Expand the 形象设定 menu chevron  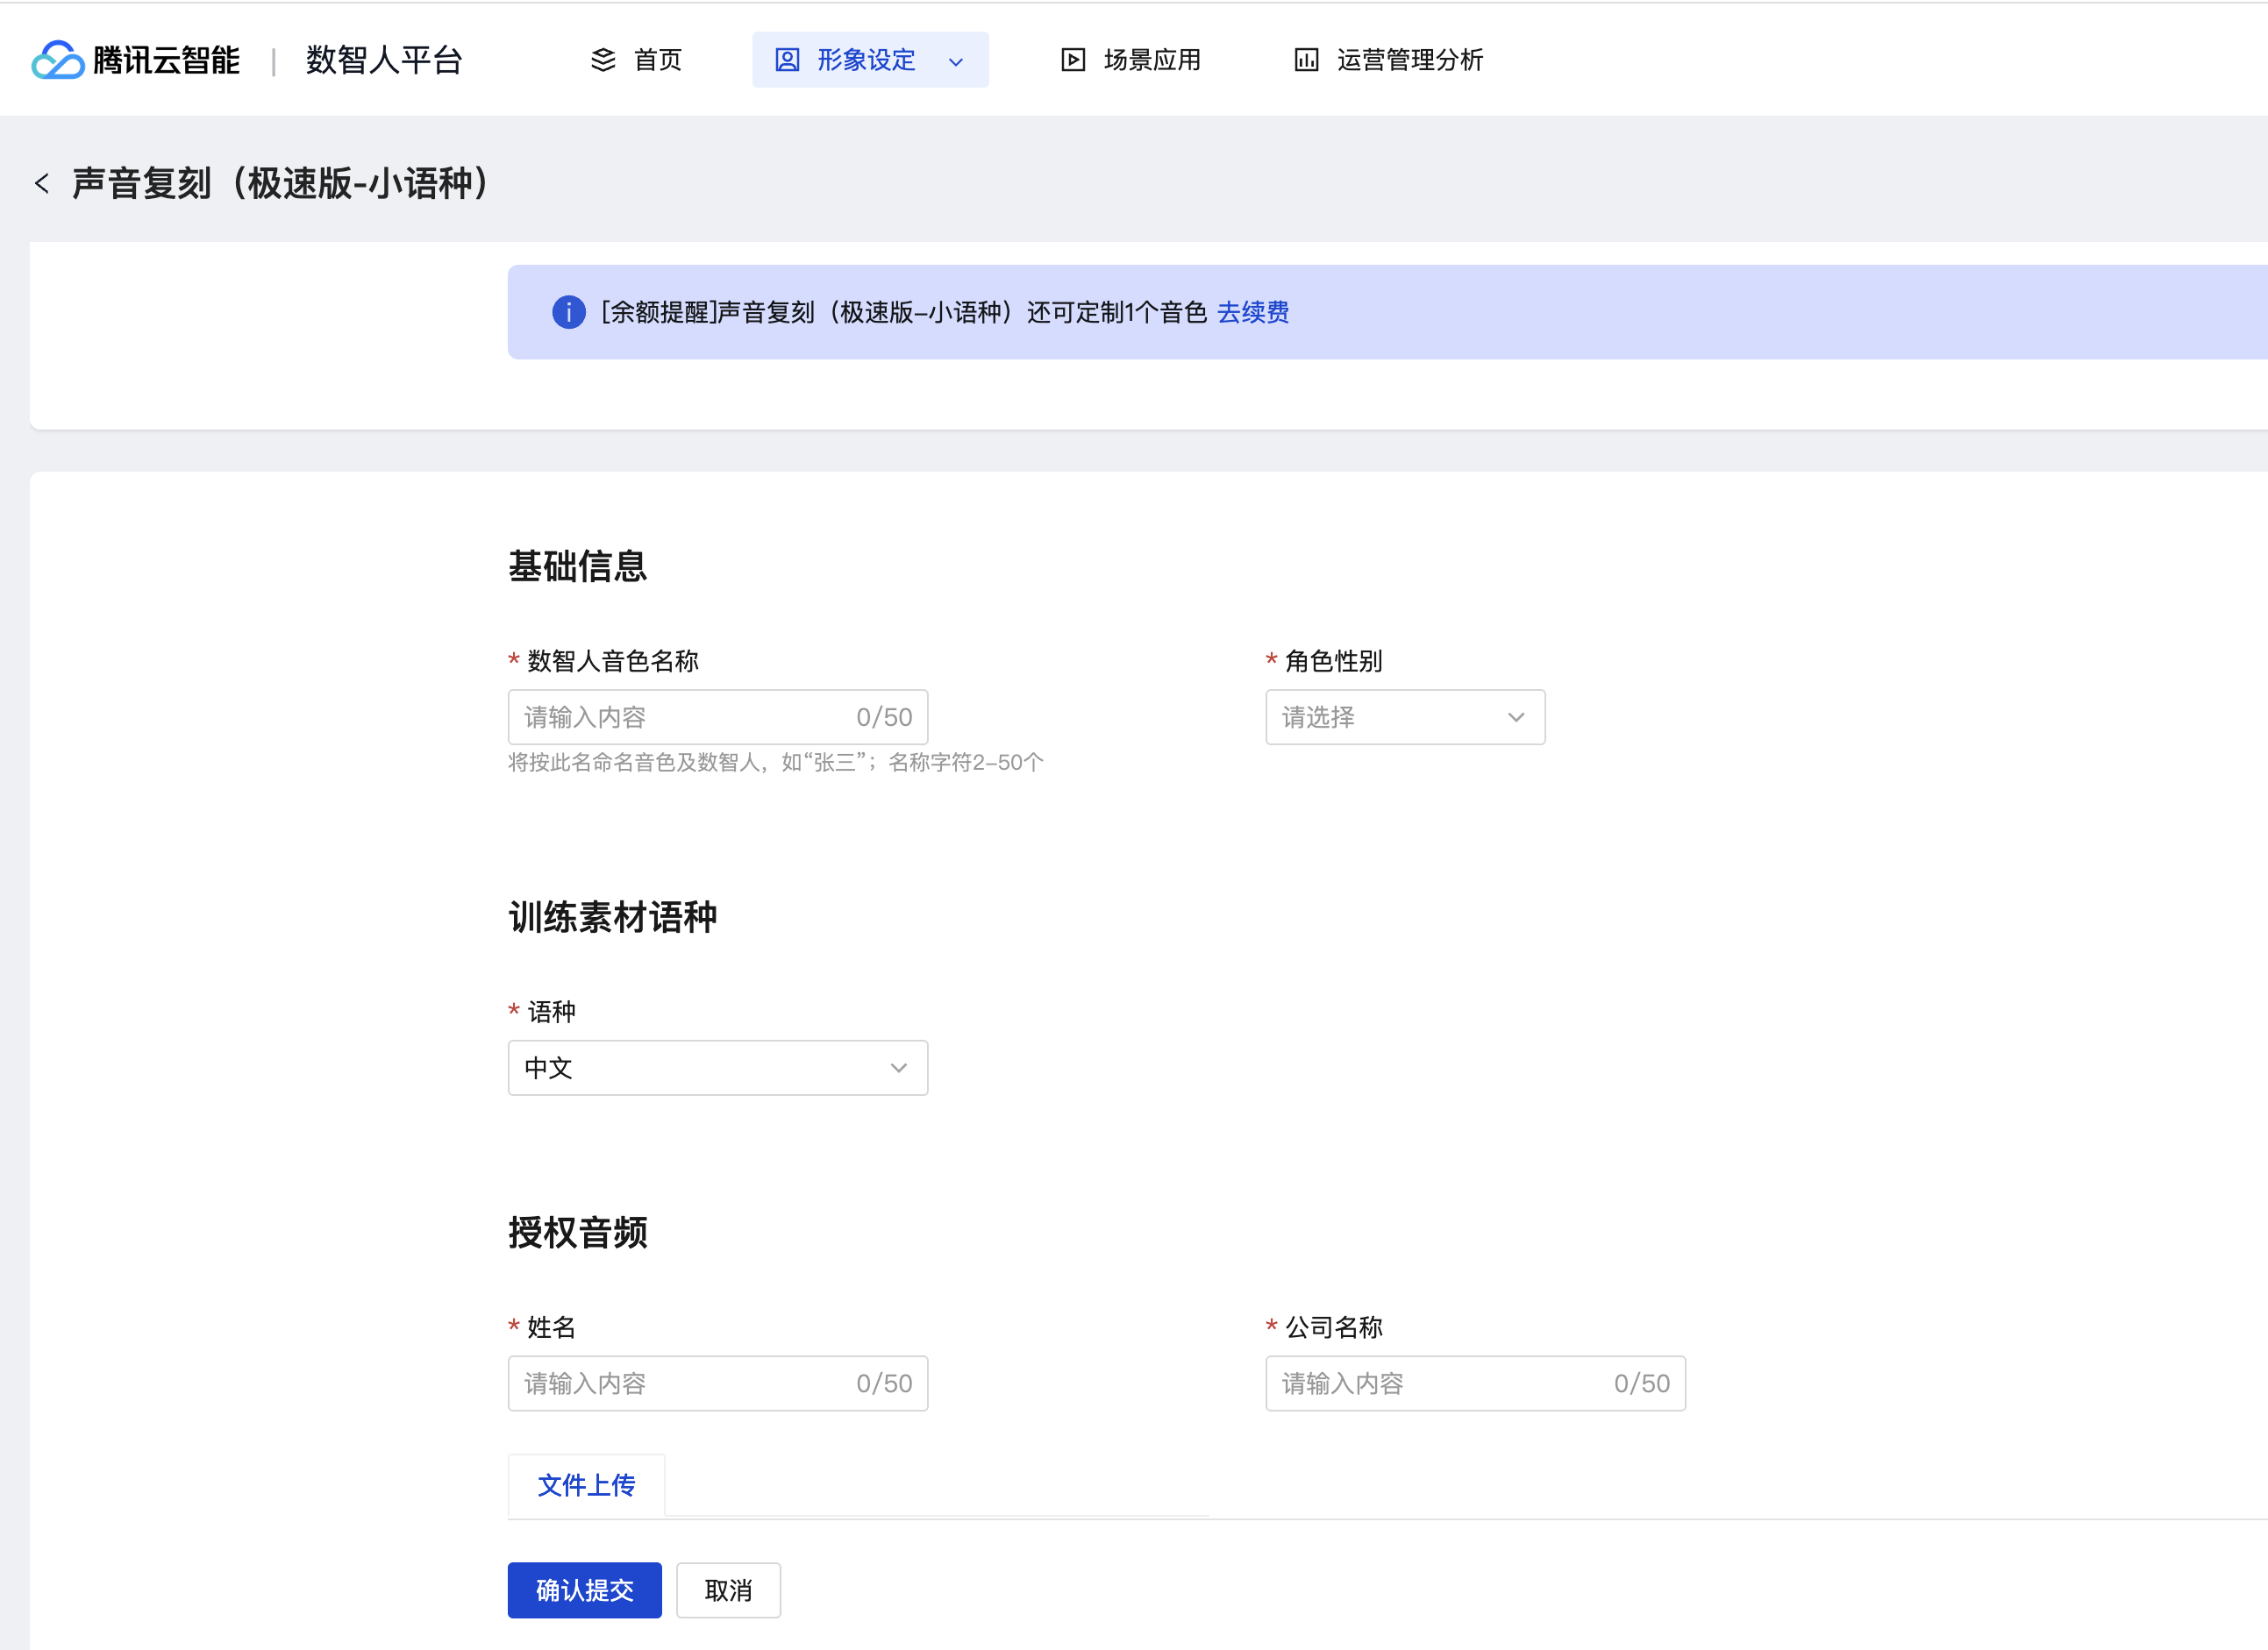pos(956,62)
